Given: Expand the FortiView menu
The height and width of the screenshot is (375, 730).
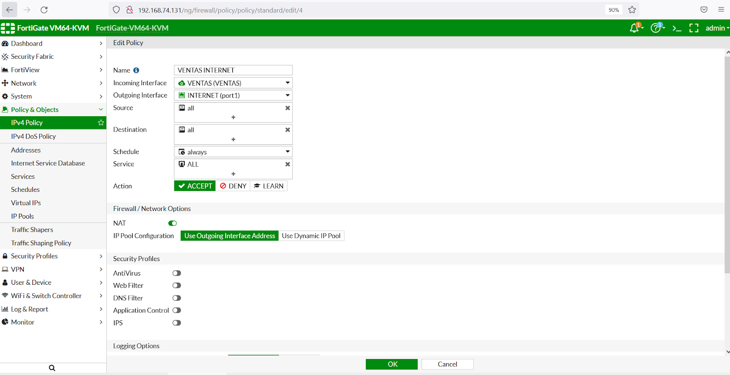Looking at the screenshot, I should point(53,70).
